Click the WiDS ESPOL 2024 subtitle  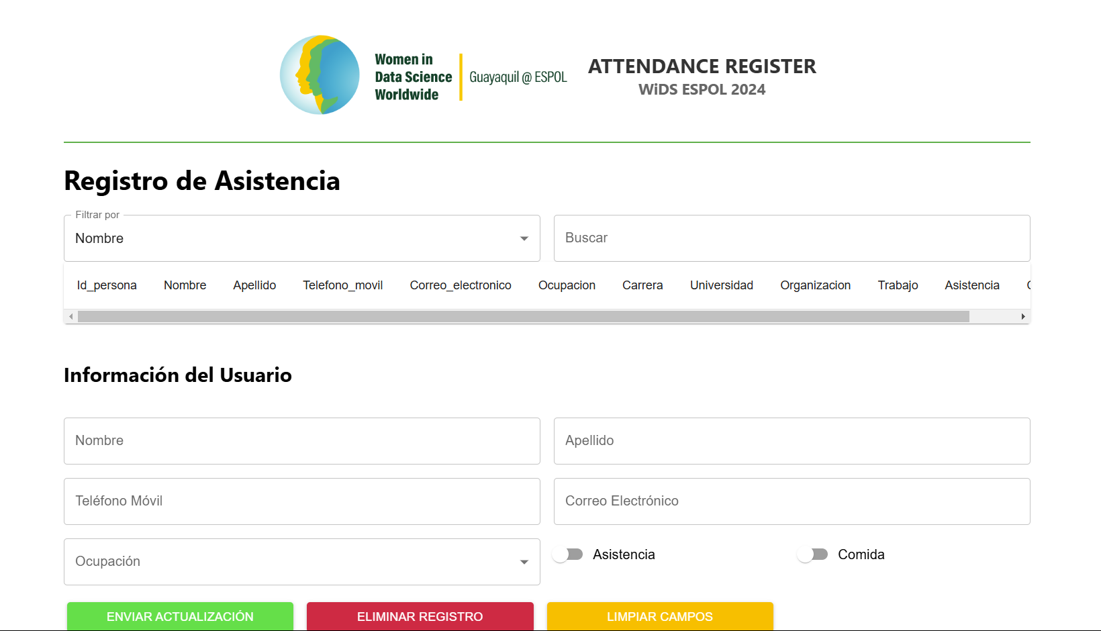pyautogui.click(x=702, y=90)
